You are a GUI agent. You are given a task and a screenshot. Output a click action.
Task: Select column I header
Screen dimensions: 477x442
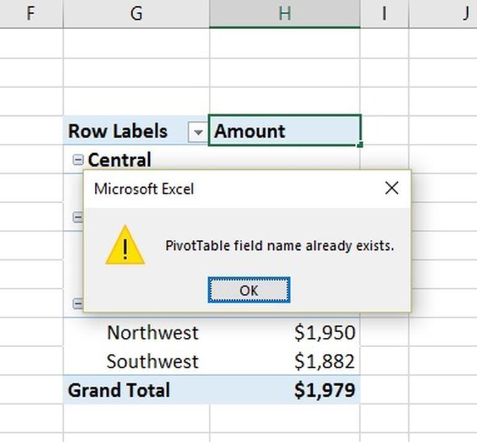pyautogui.click(x=384, y=14)
